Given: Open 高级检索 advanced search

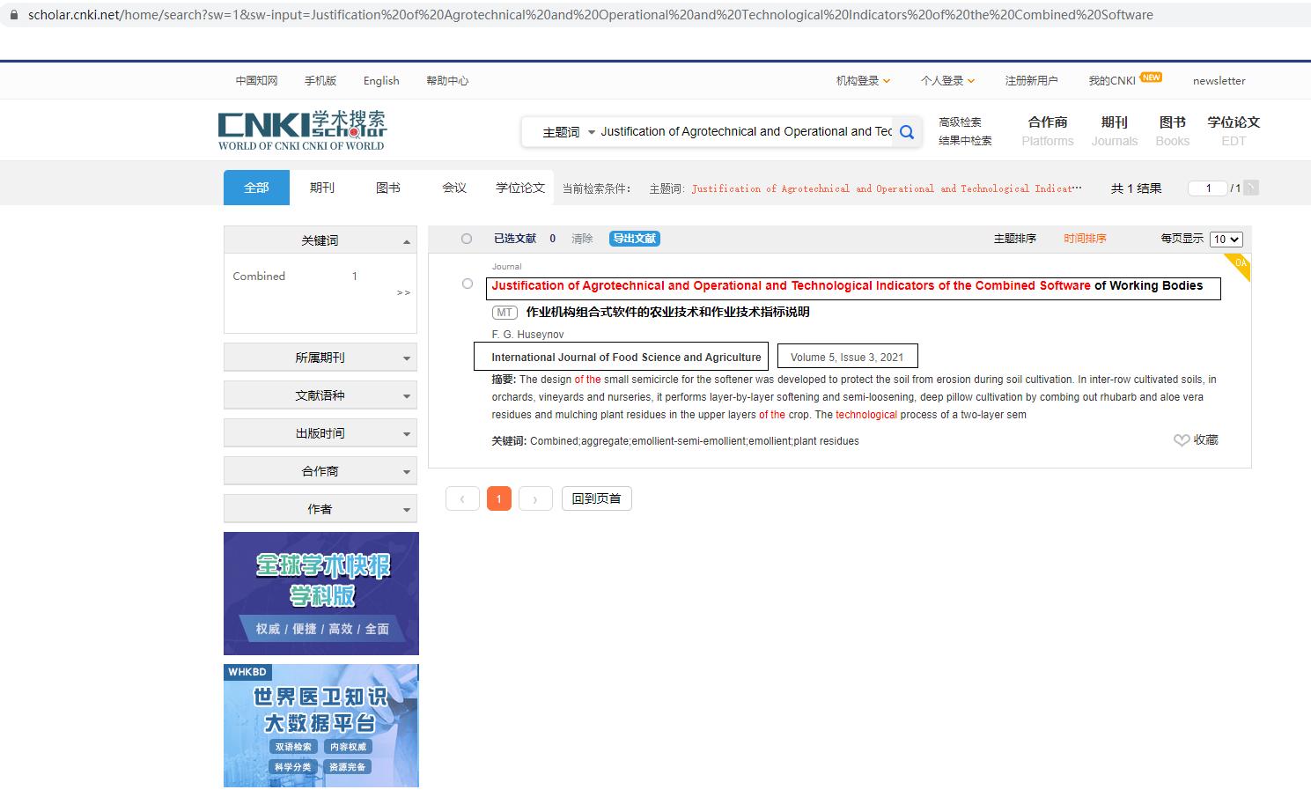Looking at the screenshot, I should (960, 122).
